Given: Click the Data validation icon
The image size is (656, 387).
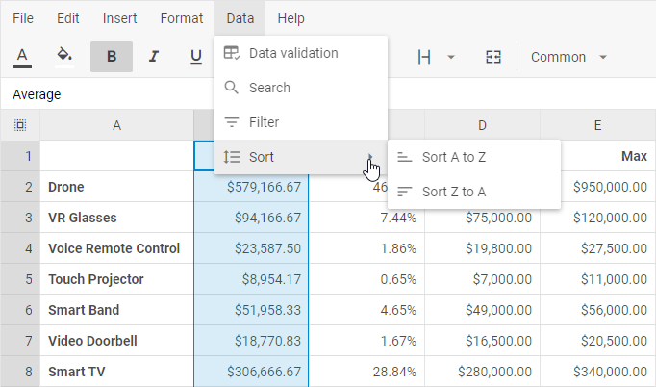Looking at the screenshot, I should tap(232, 53).
